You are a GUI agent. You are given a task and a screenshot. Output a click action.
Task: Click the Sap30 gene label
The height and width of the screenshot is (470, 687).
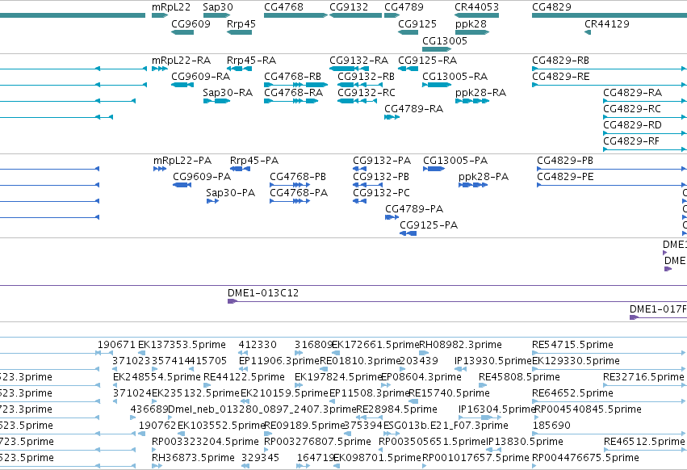click(218, 7)
